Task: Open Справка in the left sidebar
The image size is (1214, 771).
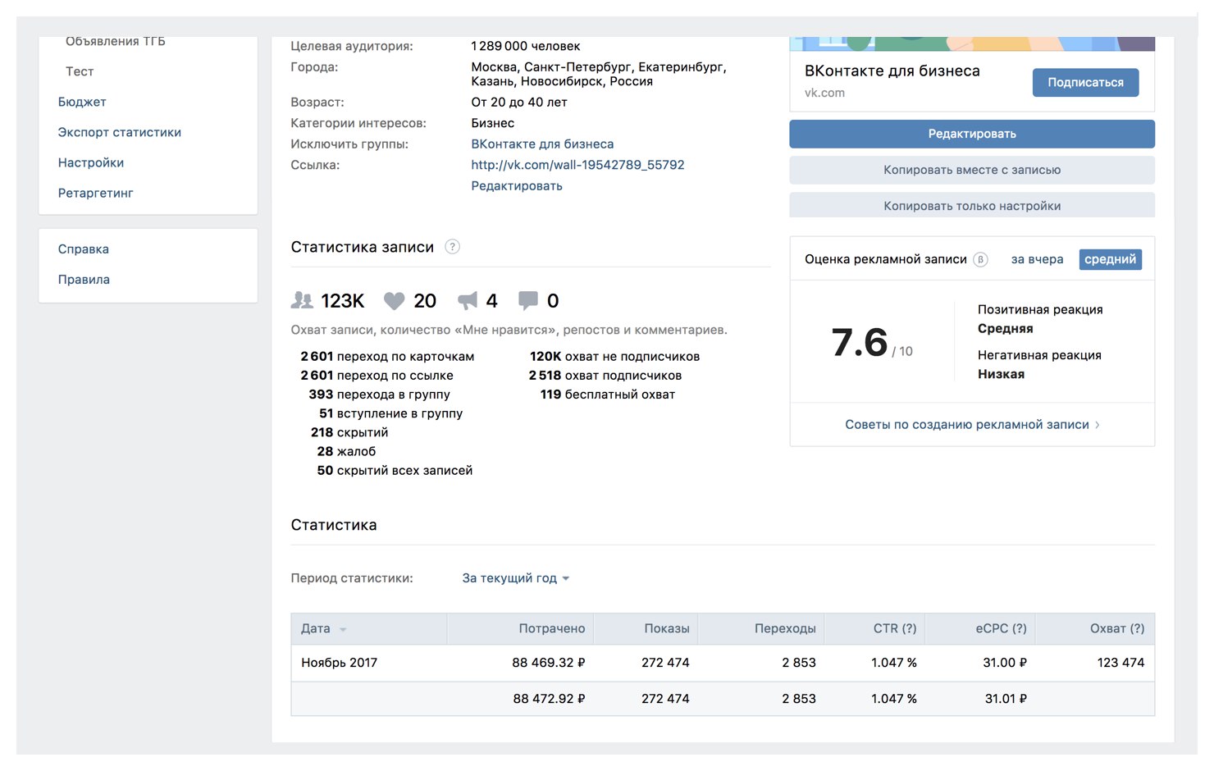Action: (x=84, y=249)
